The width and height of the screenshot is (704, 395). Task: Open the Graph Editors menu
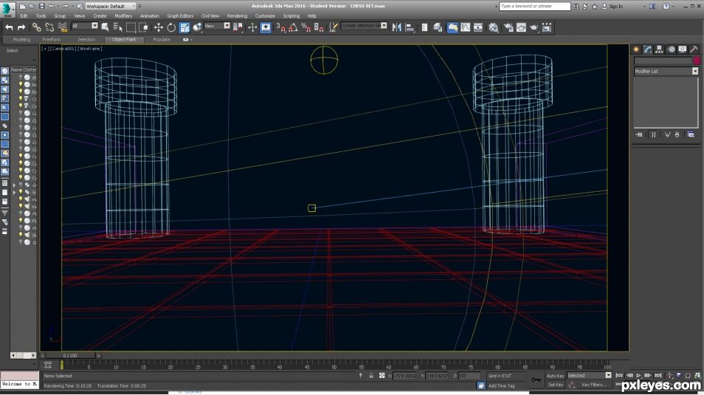[180, 16]
